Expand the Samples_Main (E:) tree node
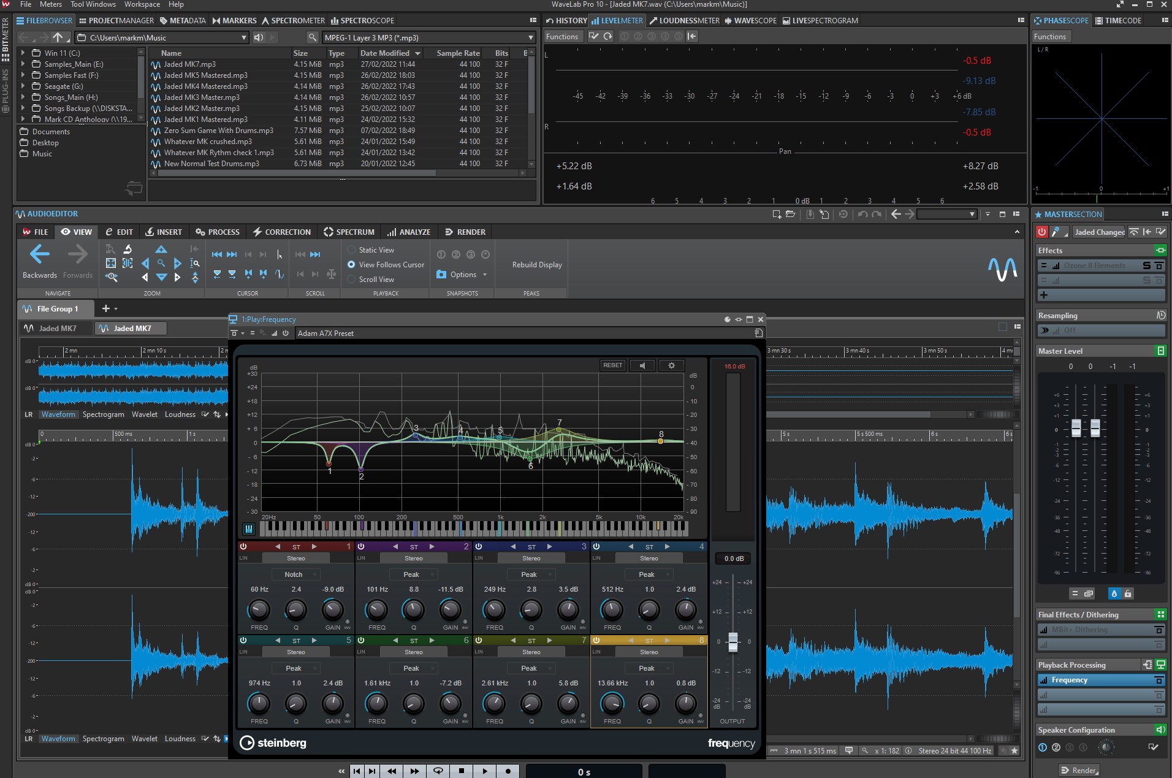This screenshot has height=778, width=1172. (x=23, y=64)
